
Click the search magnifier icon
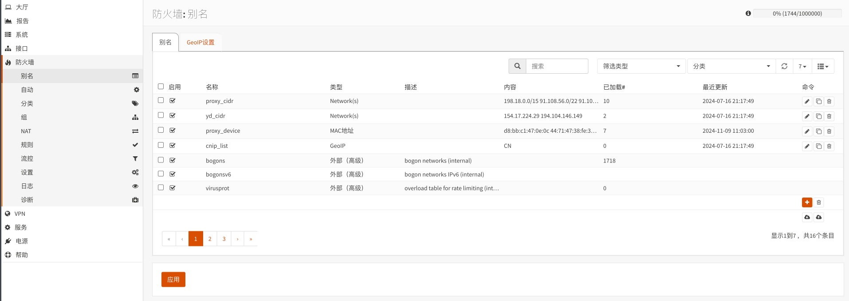coord(517,66)
